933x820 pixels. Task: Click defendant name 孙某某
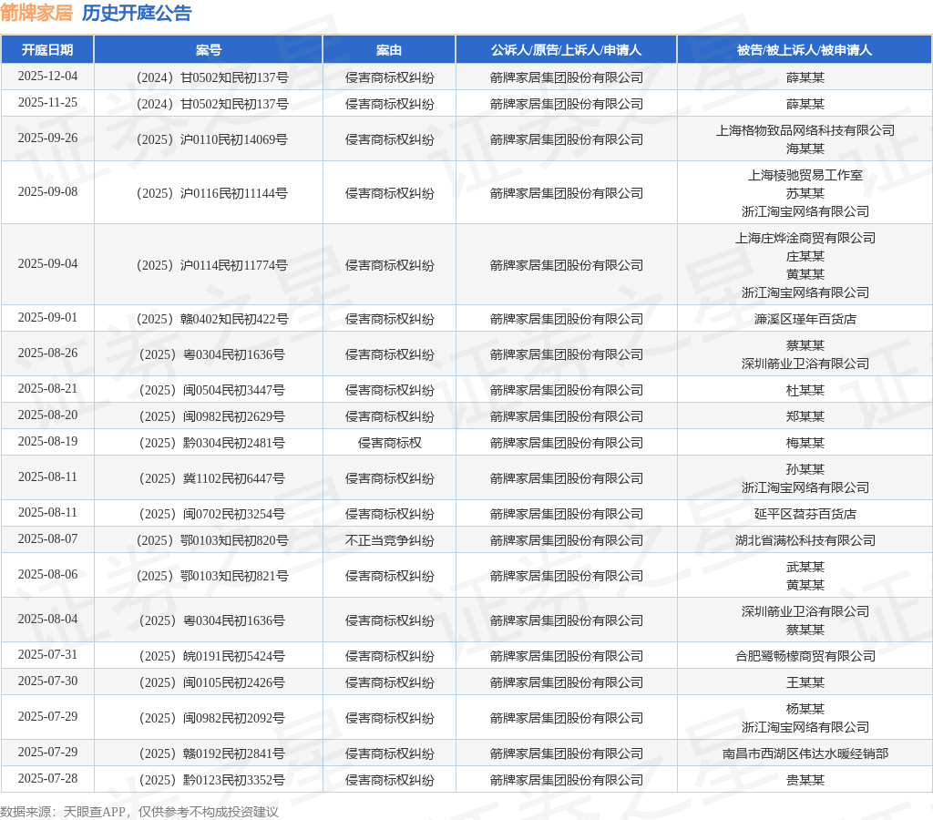tap(805, 470)
